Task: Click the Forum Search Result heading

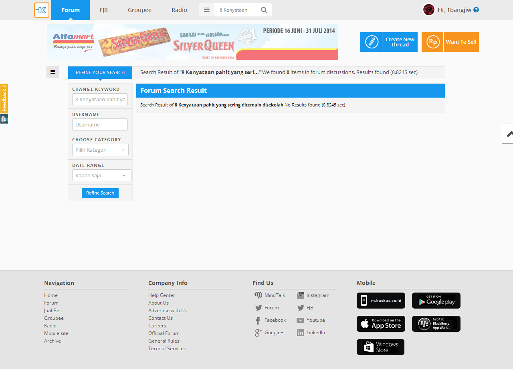Action: coord(174,90)
